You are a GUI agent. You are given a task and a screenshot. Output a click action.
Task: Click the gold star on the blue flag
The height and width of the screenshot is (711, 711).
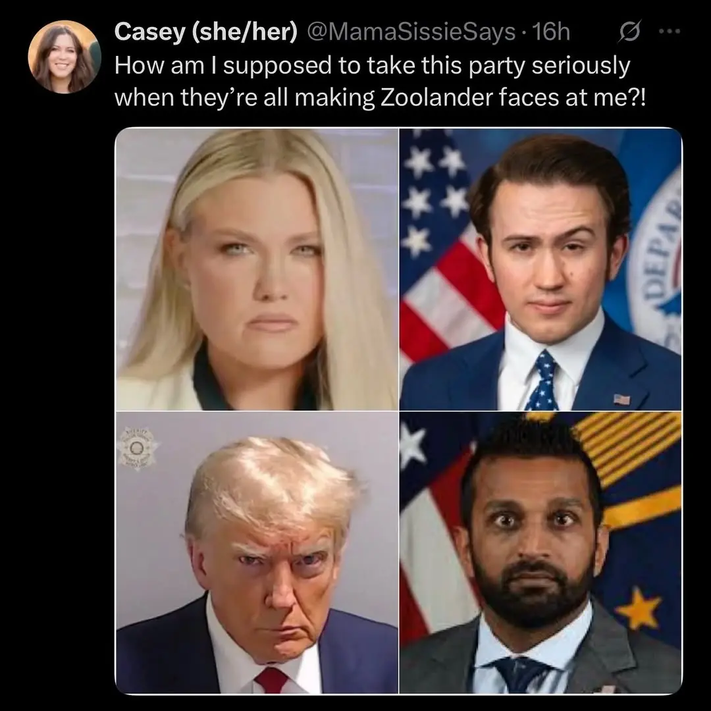pos(640,610)
